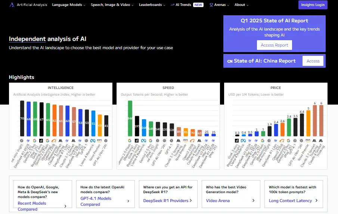
Task: Click the Alibaba logo in the Intelligence chart
Action: click(x=54, y=141)
